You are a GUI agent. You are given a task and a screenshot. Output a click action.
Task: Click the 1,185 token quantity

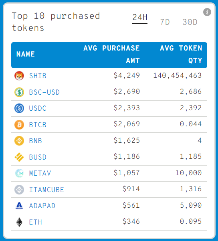(191, 156)
